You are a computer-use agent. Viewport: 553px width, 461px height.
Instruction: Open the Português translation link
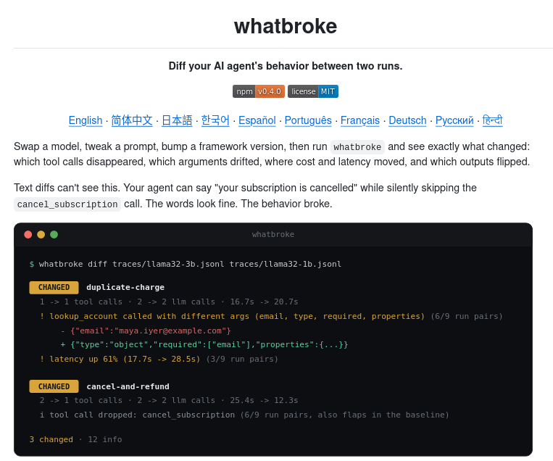308,120
